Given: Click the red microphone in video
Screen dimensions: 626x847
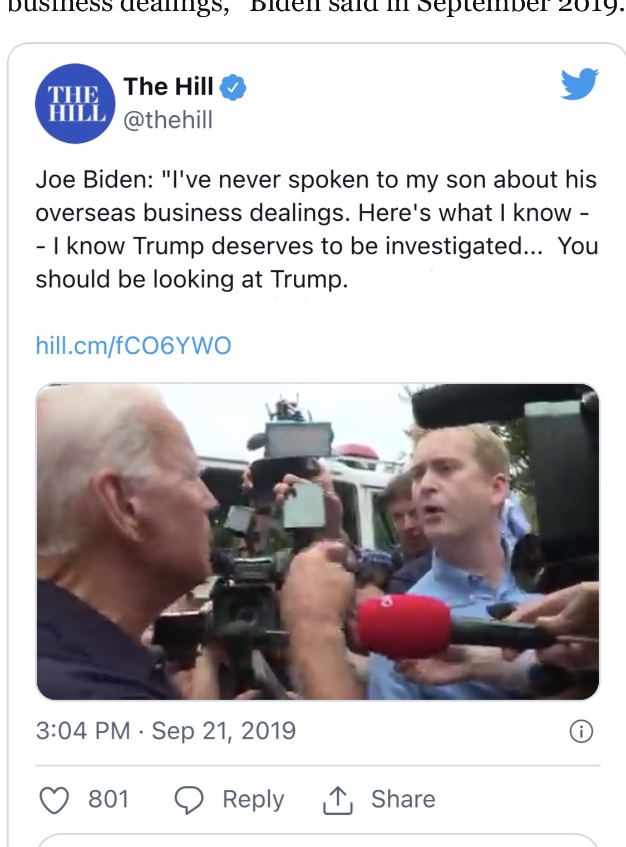Looking at the screenshot, I should 405,626.
